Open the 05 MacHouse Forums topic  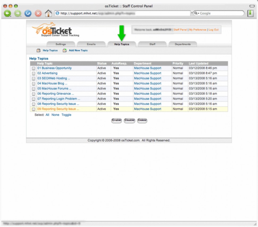coord(54,88)
